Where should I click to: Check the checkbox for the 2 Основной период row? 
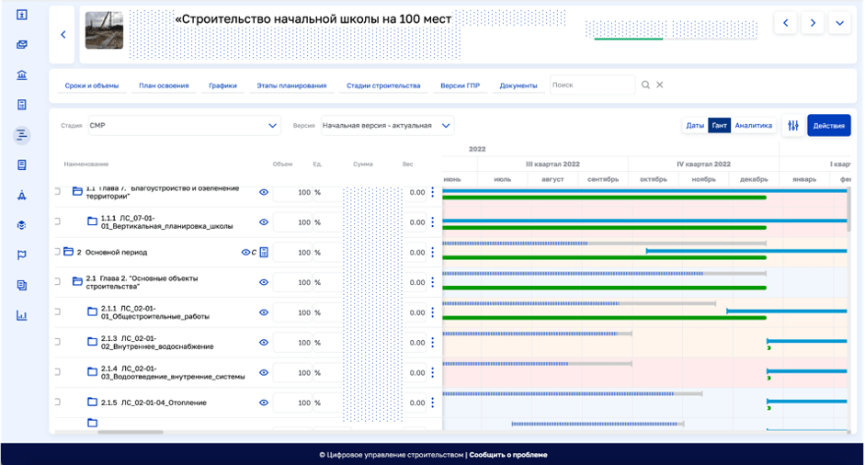[x=56, y=252]
